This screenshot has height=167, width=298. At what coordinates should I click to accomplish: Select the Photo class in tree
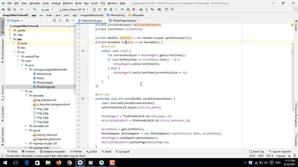(x=40, y=78)
